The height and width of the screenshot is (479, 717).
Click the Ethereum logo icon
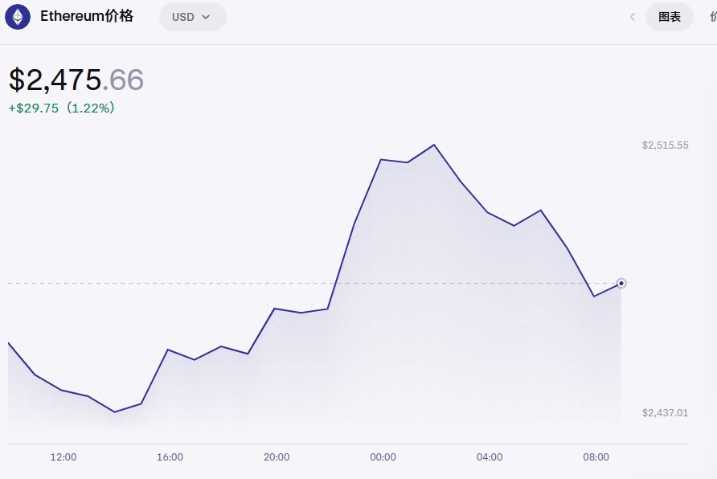click(x=18, y=17)
